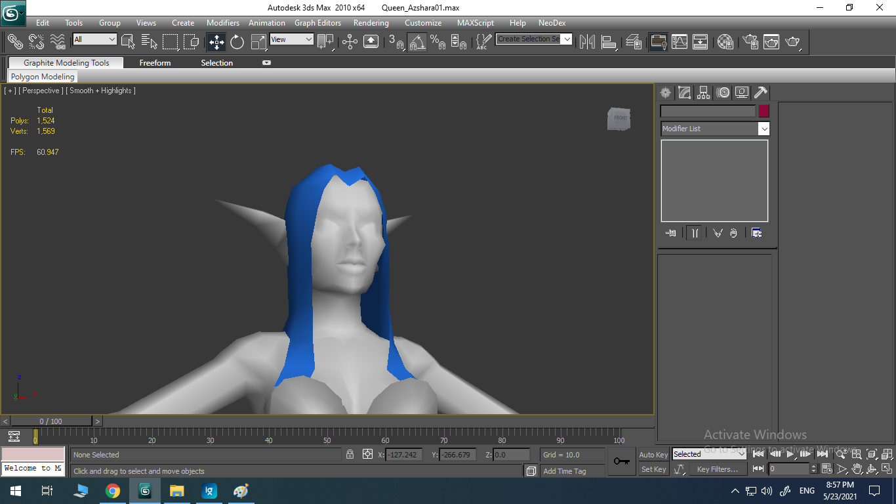This screenshot has width=896, height=504.
Task: Open the application menu logo button
Action: [13, 13]
